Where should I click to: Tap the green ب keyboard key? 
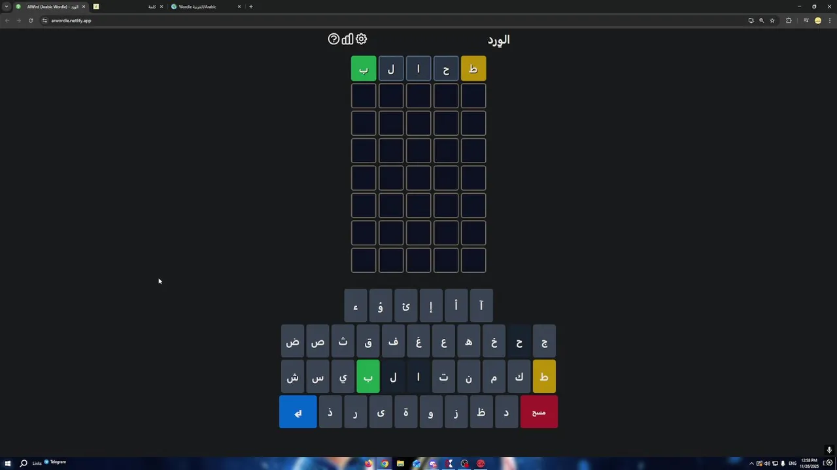pyautogui.click(x=368, y=377)
